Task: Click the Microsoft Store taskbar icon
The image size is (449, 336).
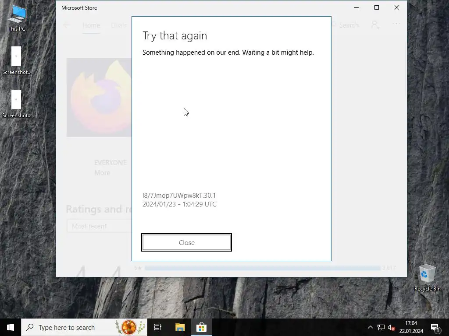Action: click(x=202, y=327)
